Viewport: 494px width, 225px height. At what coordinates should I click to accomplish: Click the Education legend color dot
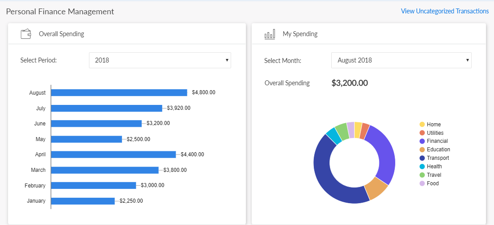[x=422, y=150]
